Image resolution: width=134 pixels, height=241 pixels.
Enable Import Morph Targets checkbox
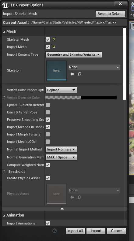tap(48, 134)
